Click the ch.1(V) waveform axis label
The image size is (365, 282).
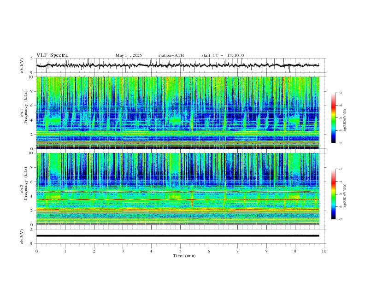(x=22, y=65)
